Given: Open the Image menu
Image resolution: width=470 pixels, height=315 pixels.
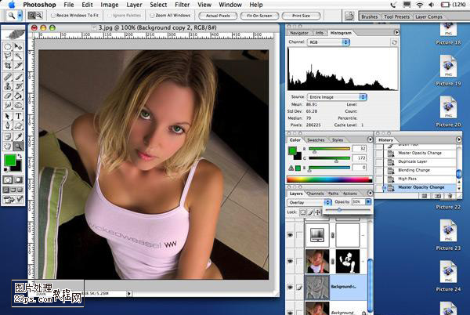Looking at the screenshot, I should [110, 5].
